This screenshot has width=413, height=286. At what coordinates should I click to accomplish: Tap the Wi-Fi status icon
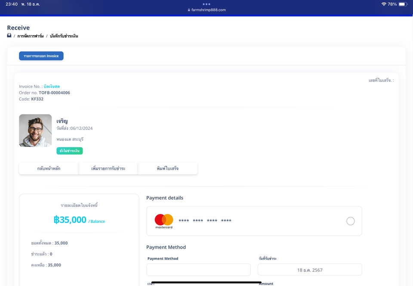(383, 4)
